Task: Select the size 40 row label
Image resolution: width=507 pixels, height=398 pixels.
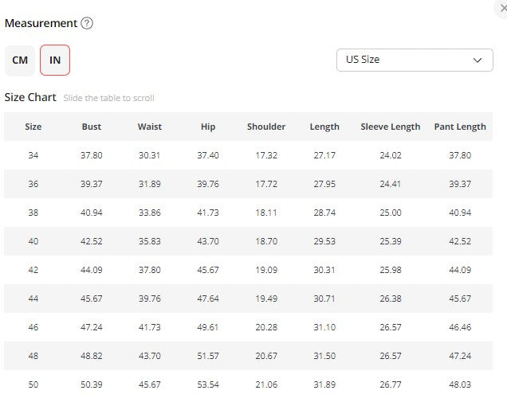Action: point(33,241)
